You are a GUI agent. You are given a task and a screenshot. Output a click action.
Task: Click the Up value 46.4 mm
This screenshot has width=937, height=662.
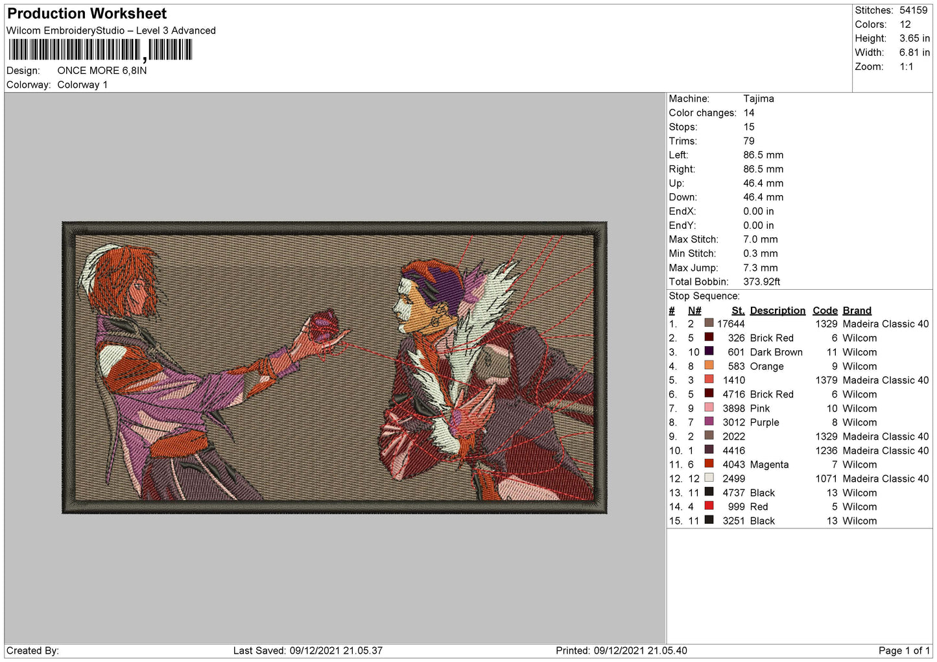coord(763,183)
